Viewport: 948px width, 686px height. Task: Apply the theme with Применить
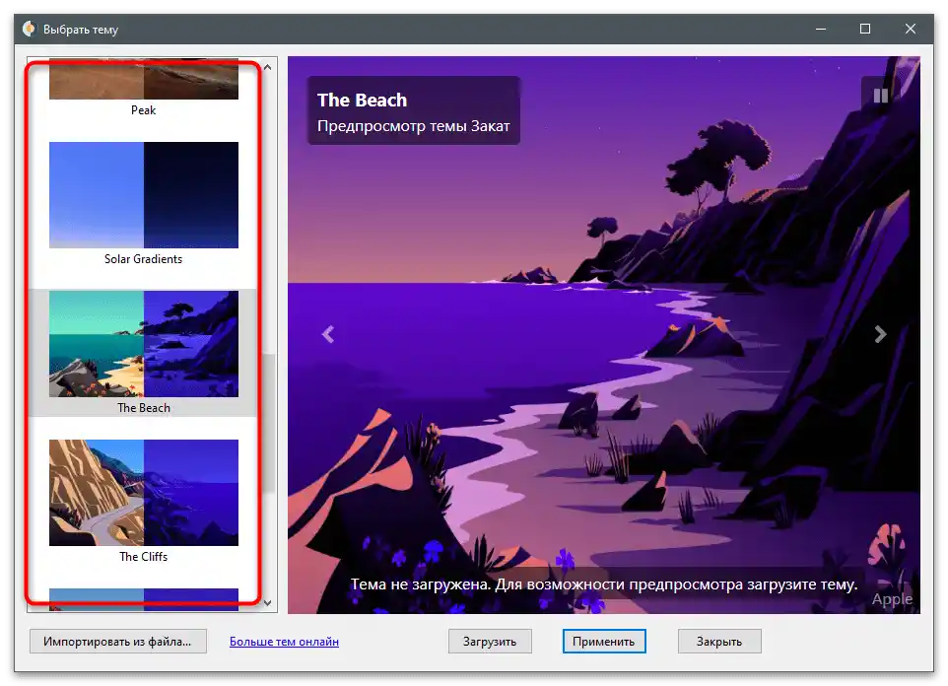(x=604, y=642)
